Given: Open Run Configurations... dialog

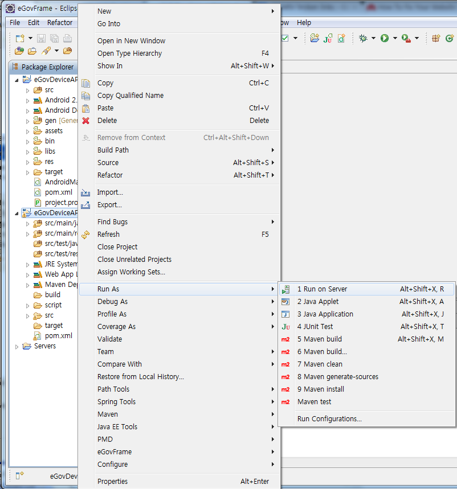Looking at the screenshot, I should tap(329, 419).
